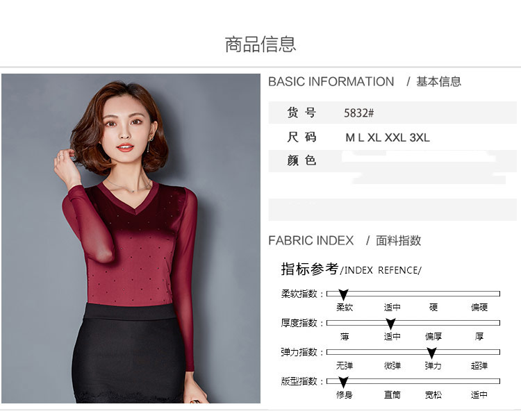The width and height of the screenshot is (521, 418).
Task: Click the 直筒 fit label
Action: [x=392, y=395]
